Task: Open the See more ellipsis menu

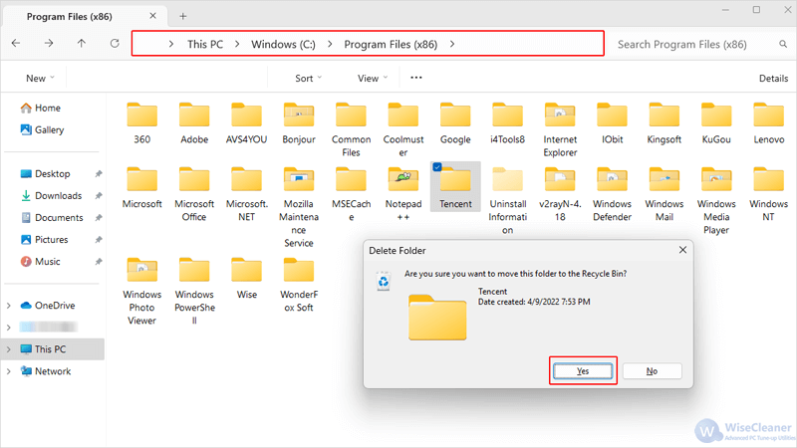Action: [x=416, y=78]
